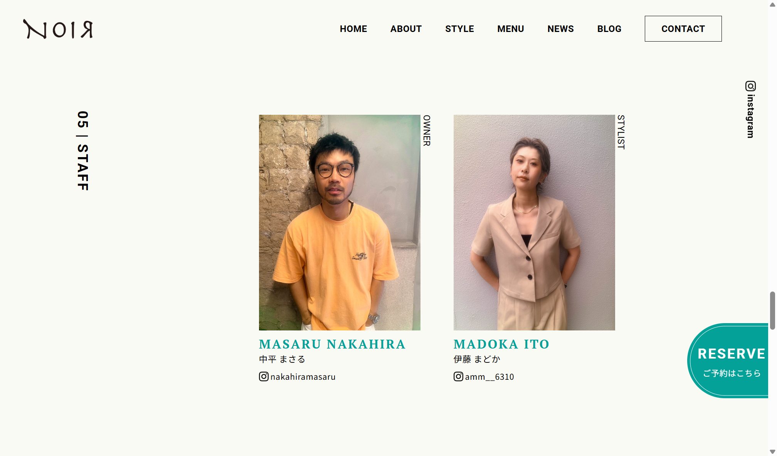
Task: Click the page scrollbar thumb
Action: pyautogui.click(x=772, y=310)
